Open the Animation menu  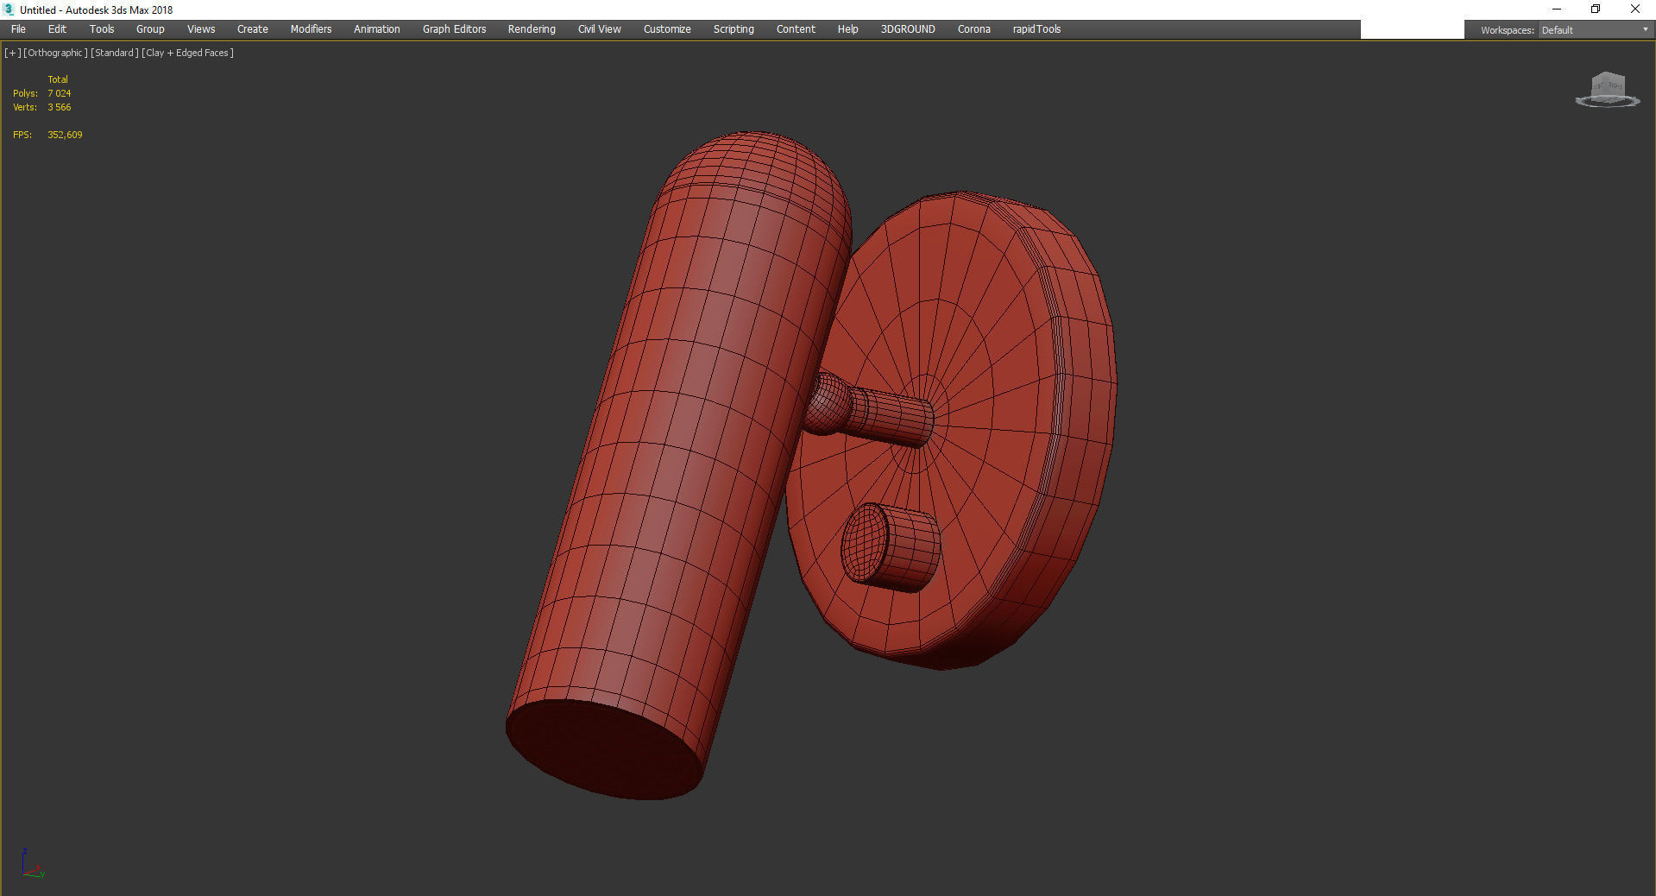[377, 29]
